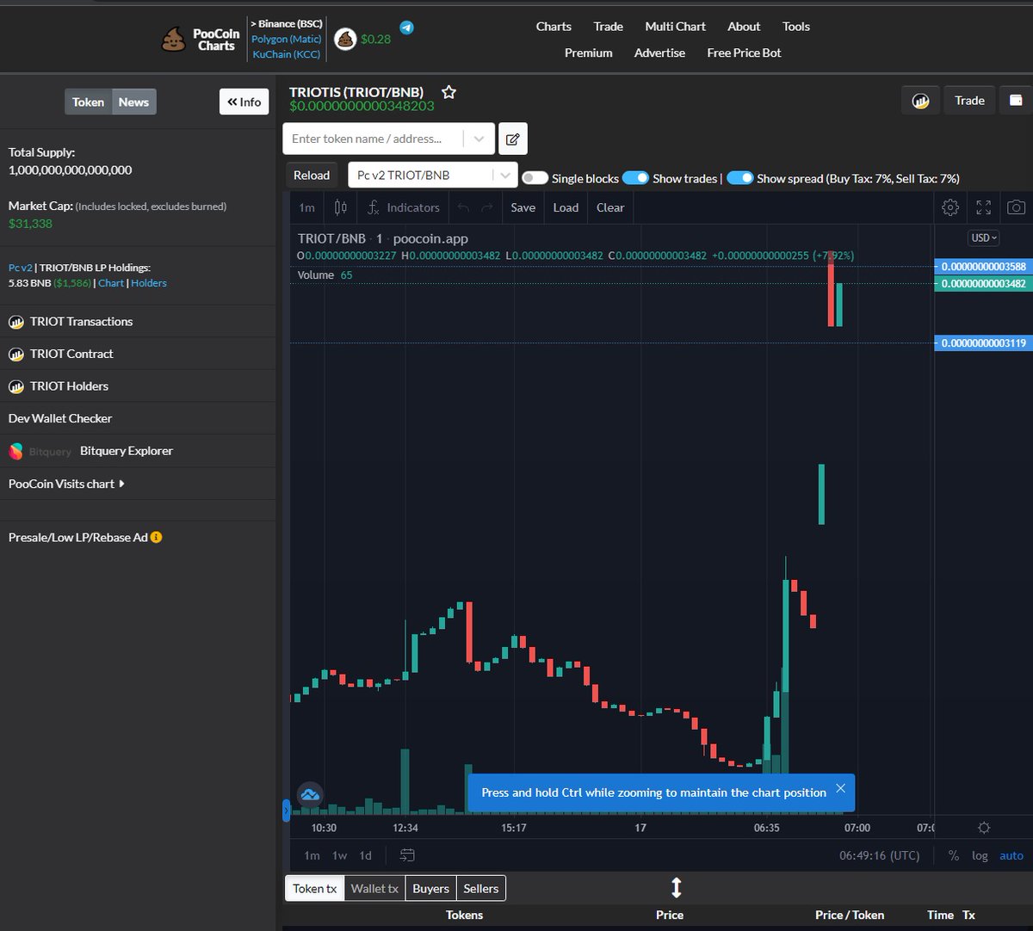Open the wallet icon button
1033x931 pixels.
tap(1016, 101)
